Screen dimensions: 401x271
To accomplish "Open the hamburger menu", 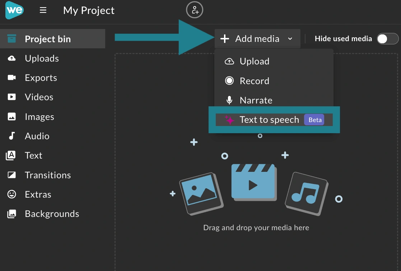I will [43, 10].
